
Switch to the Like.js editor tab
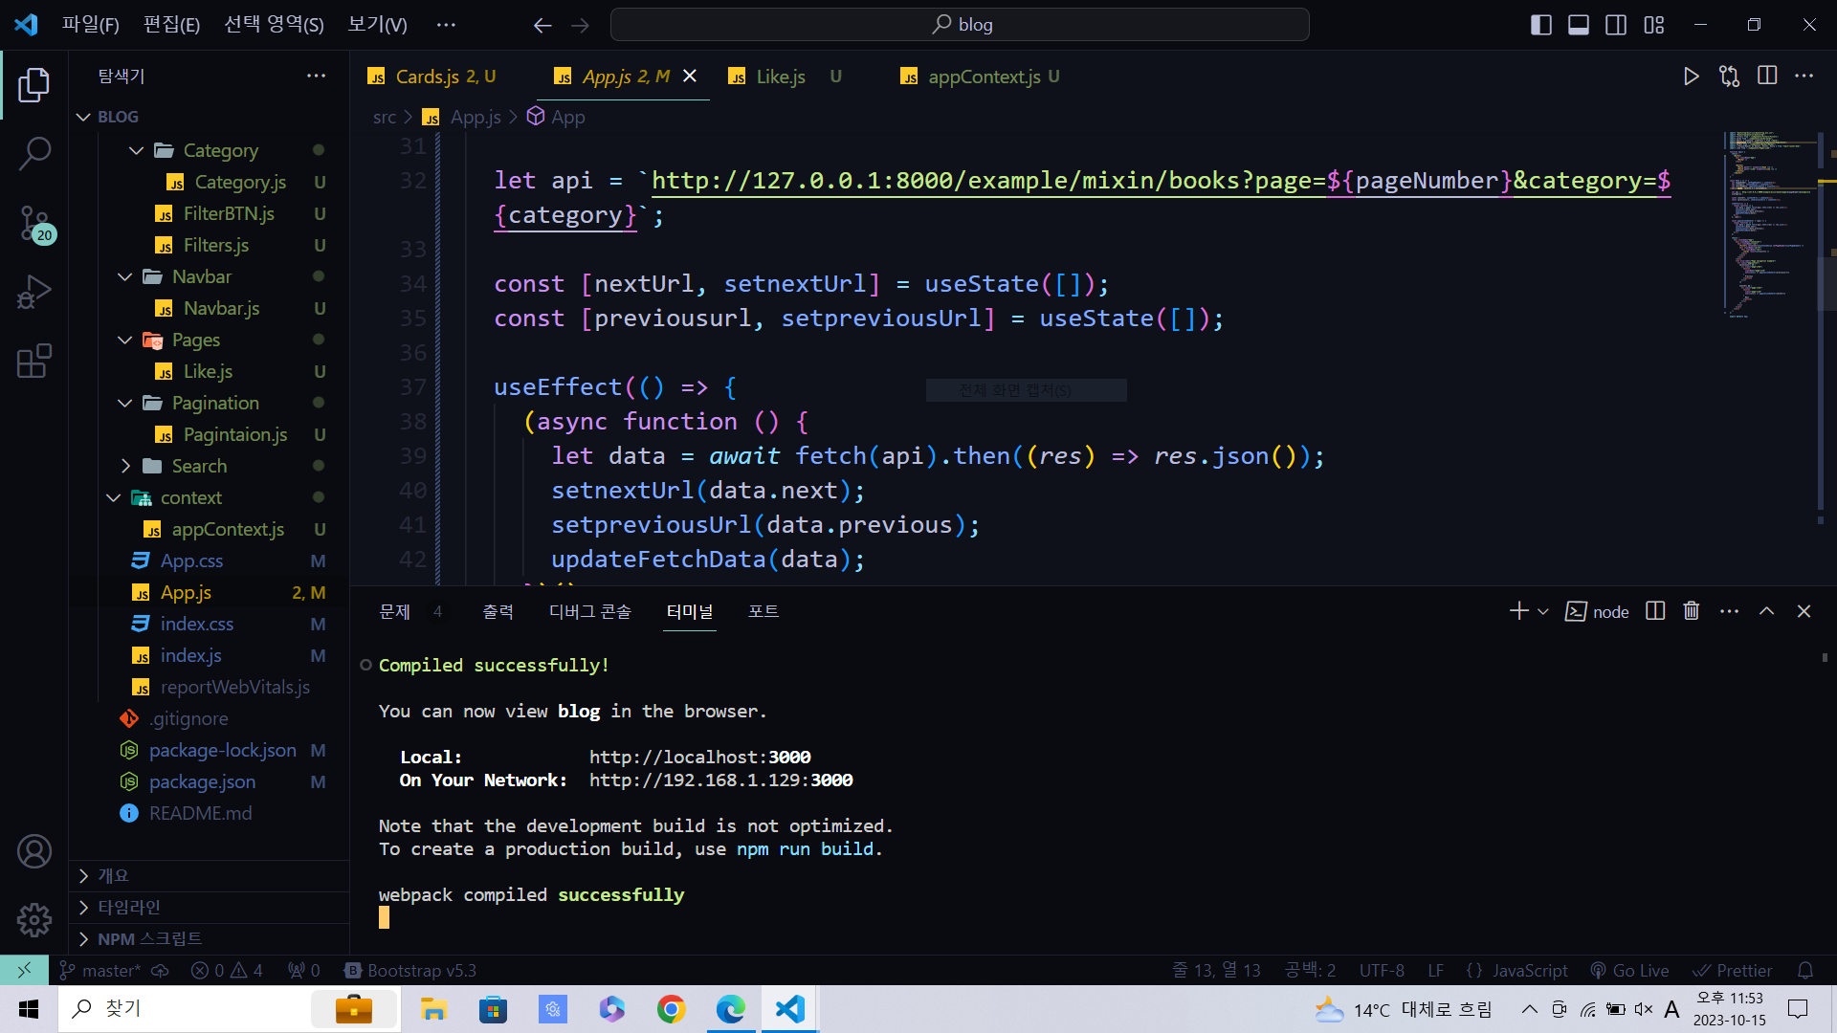point(780,77)
